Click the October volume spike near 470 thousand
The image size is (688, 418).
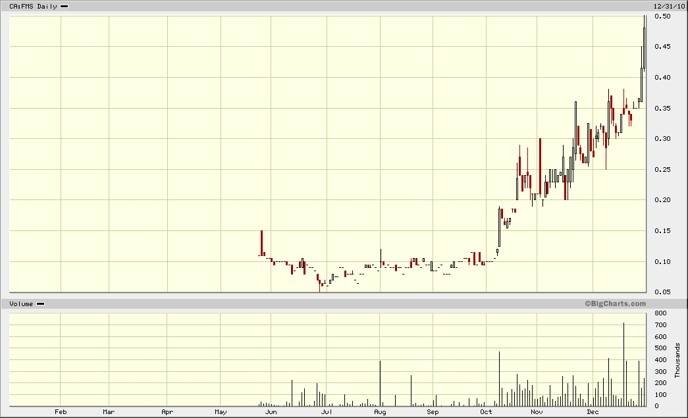(x=499, y=379)
